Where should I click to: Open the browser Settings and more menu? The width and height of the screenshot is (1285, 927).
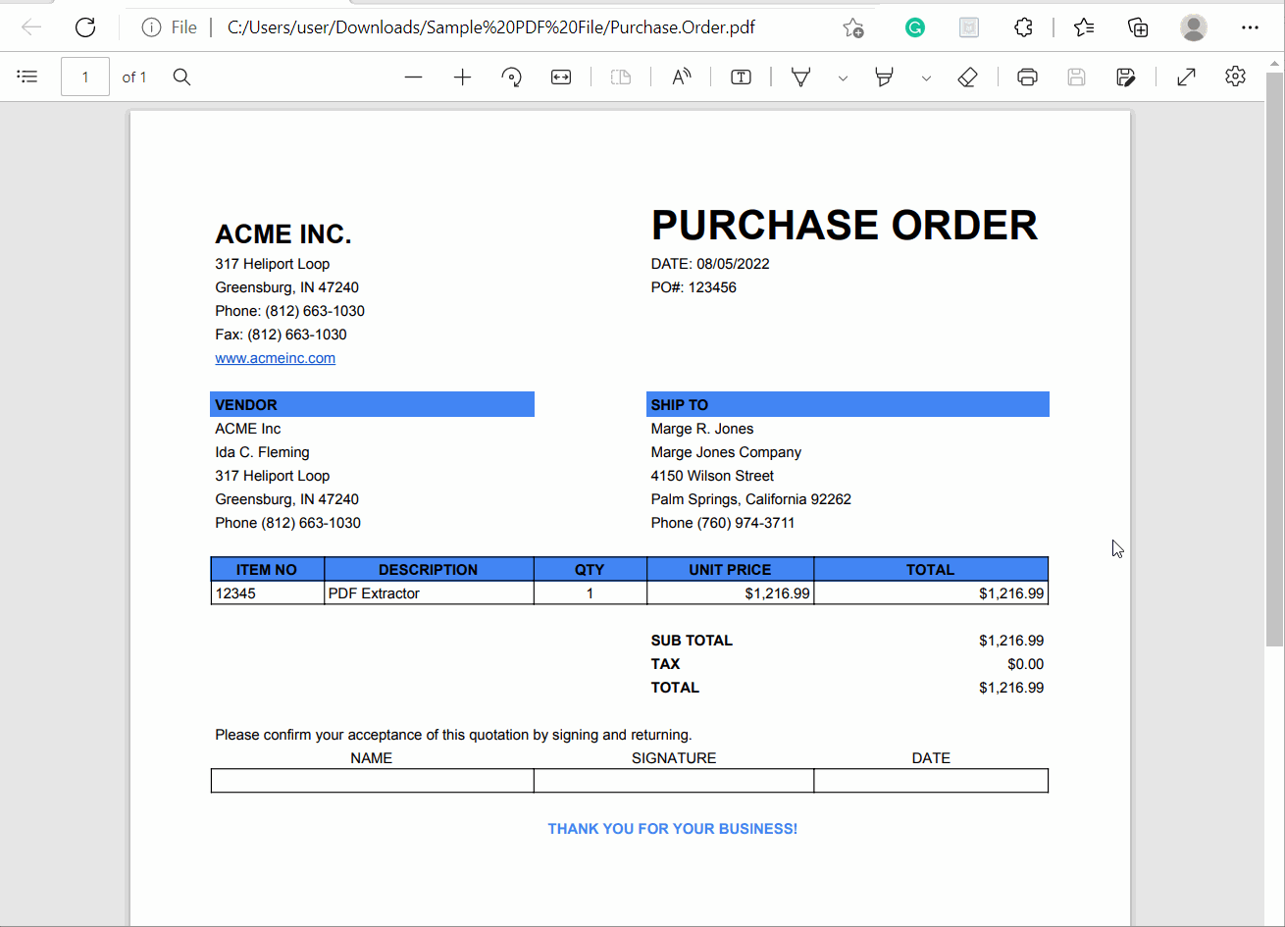(x=1250, y=27)
